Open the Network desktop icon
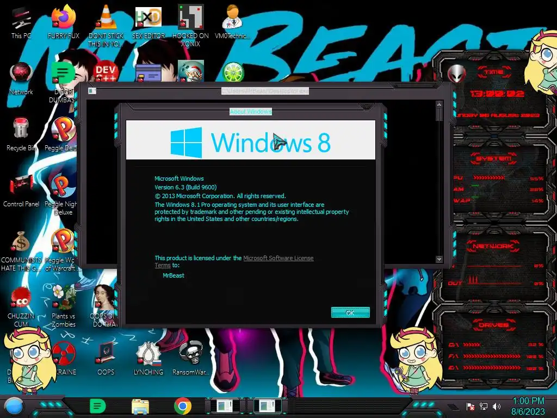 click(x=21, y=79)
